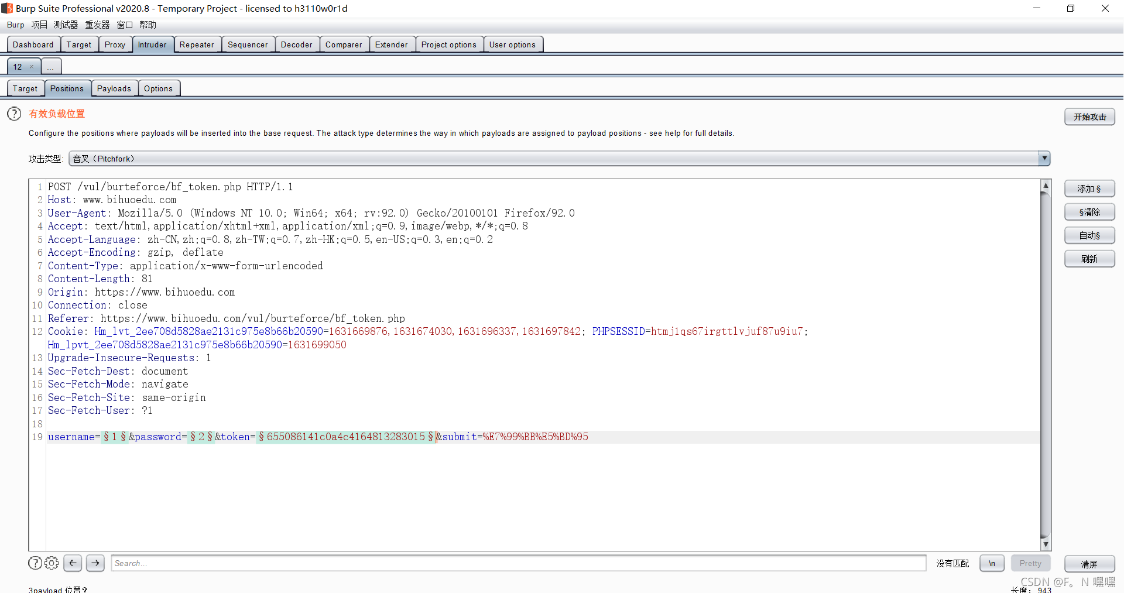Click the 刷新 refresh button
Screen dimensions: 1124x593
[x=1089, y=259]
